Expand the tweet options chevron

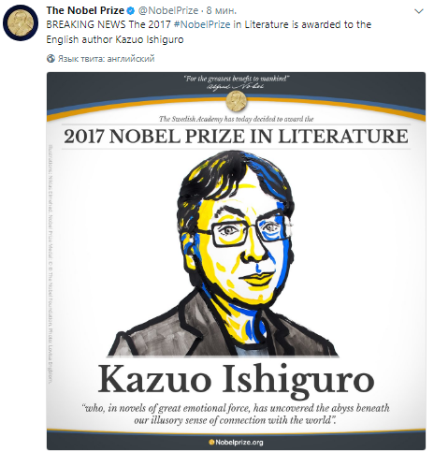tap(418, 11)
